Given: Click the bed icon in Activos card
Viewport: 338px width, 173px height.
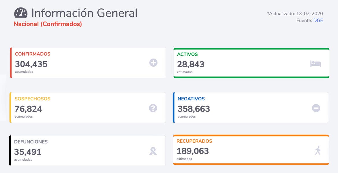Looking at the screenshot, I should [315, 64].
